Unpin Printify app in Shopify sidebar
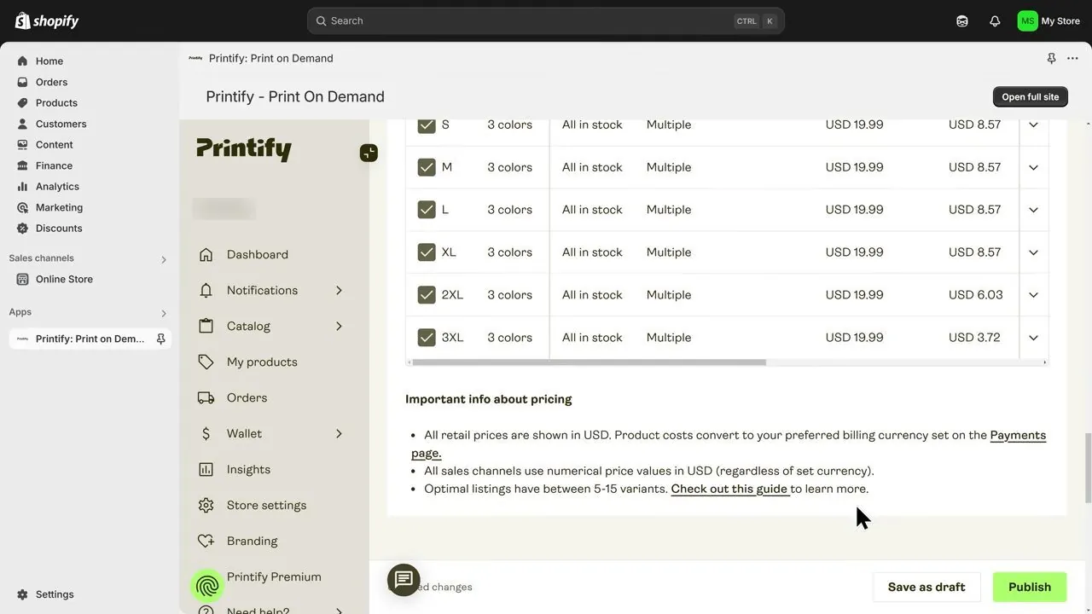The height and width of the screenshot is (614, 1092). 160,339
